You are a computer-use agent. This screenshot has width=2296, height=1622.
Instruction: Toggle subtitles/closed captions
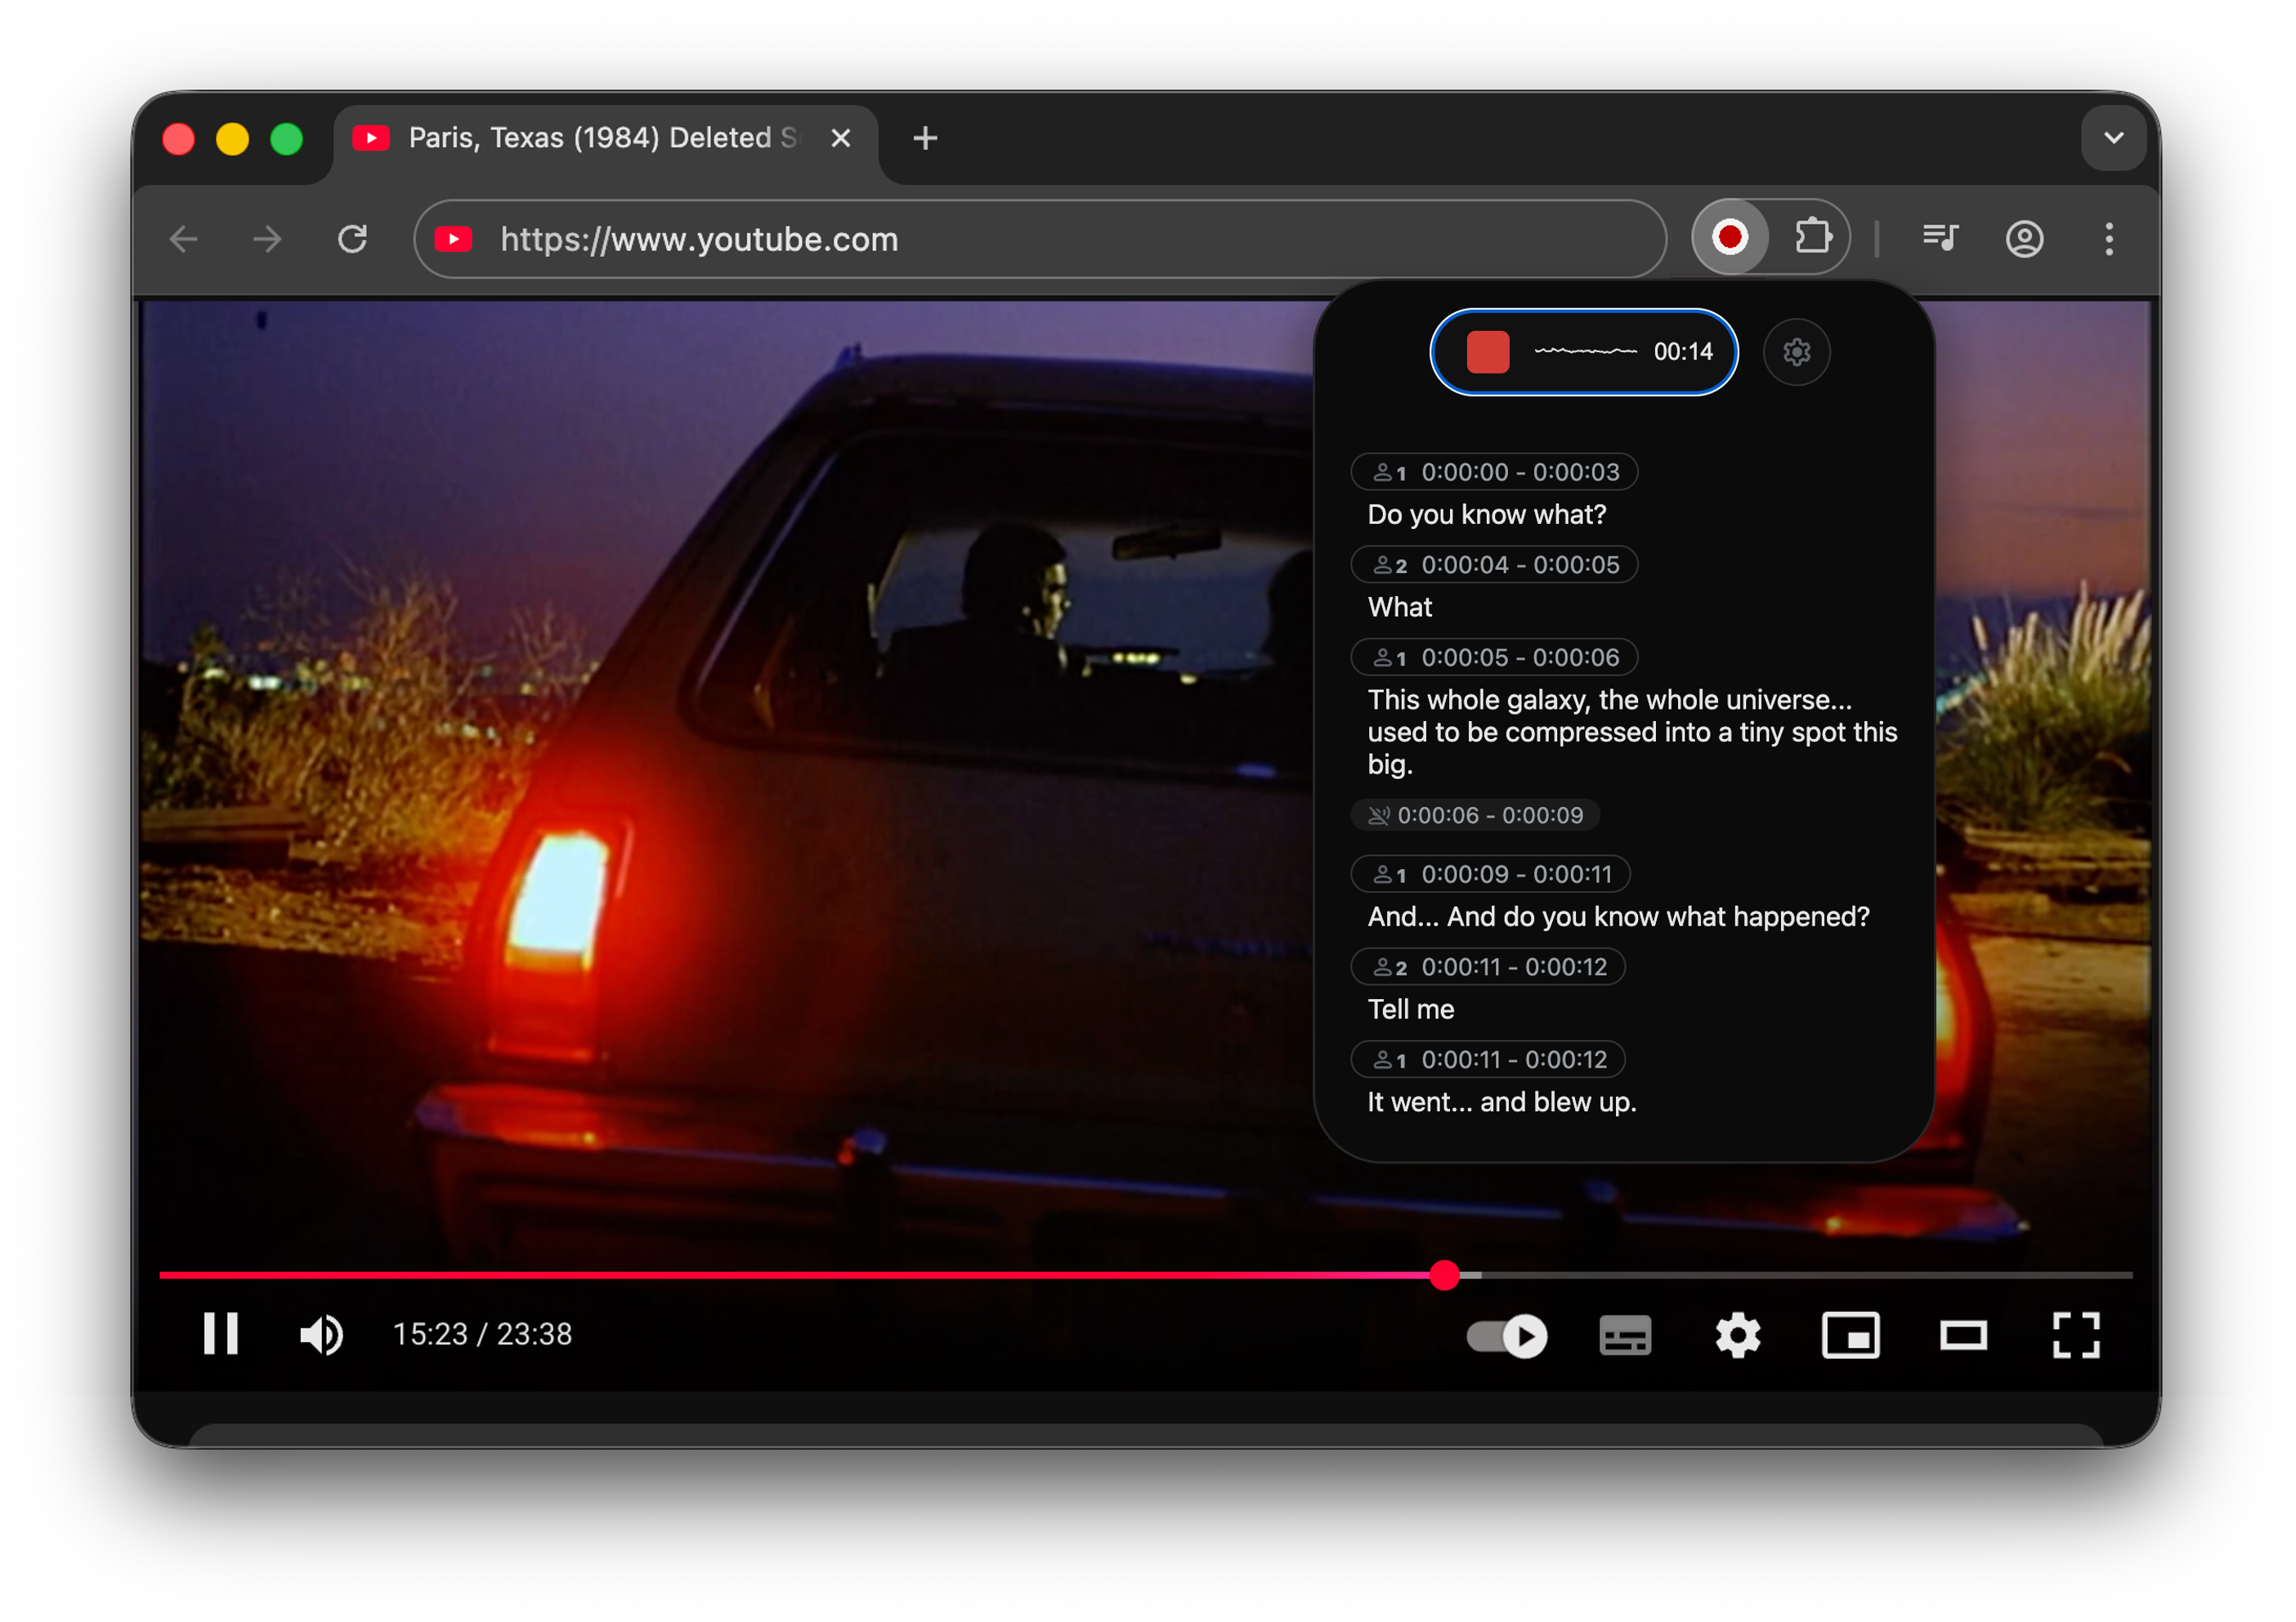[1625, 1335]
